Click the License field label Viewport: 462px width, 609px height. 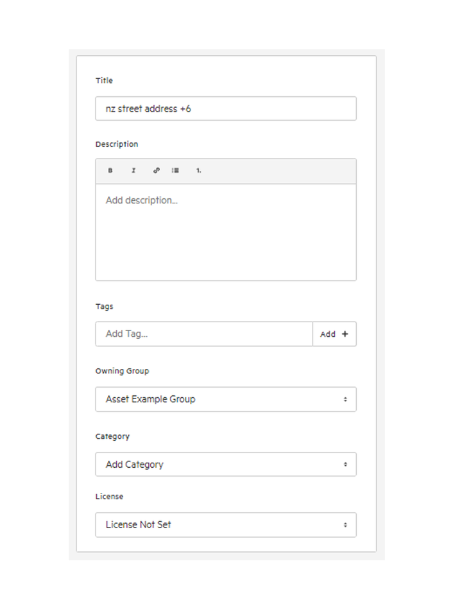110,496
